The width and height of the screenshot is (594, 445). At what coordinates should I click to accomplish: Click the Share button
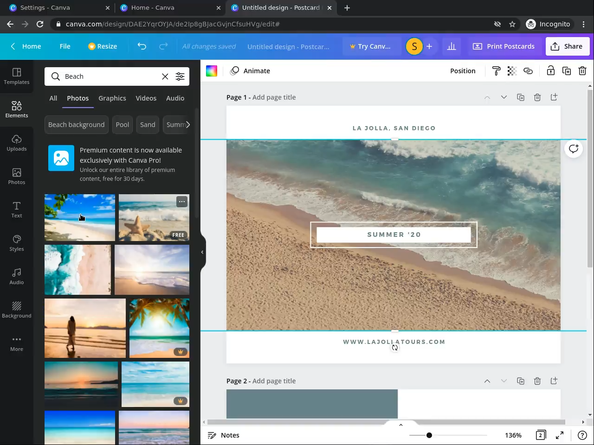(567, 46)
